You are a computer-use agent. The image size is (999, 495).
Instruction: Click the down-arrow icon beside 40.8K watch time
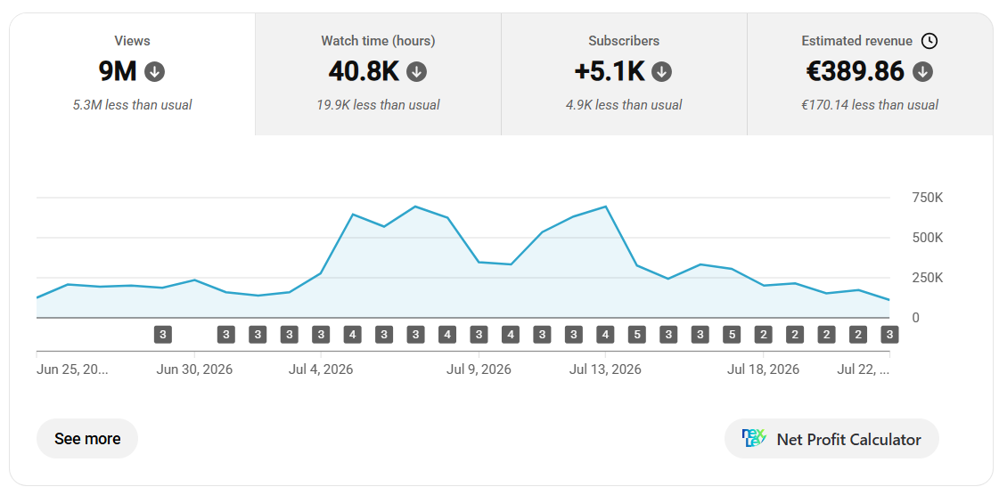coord(417,72)
